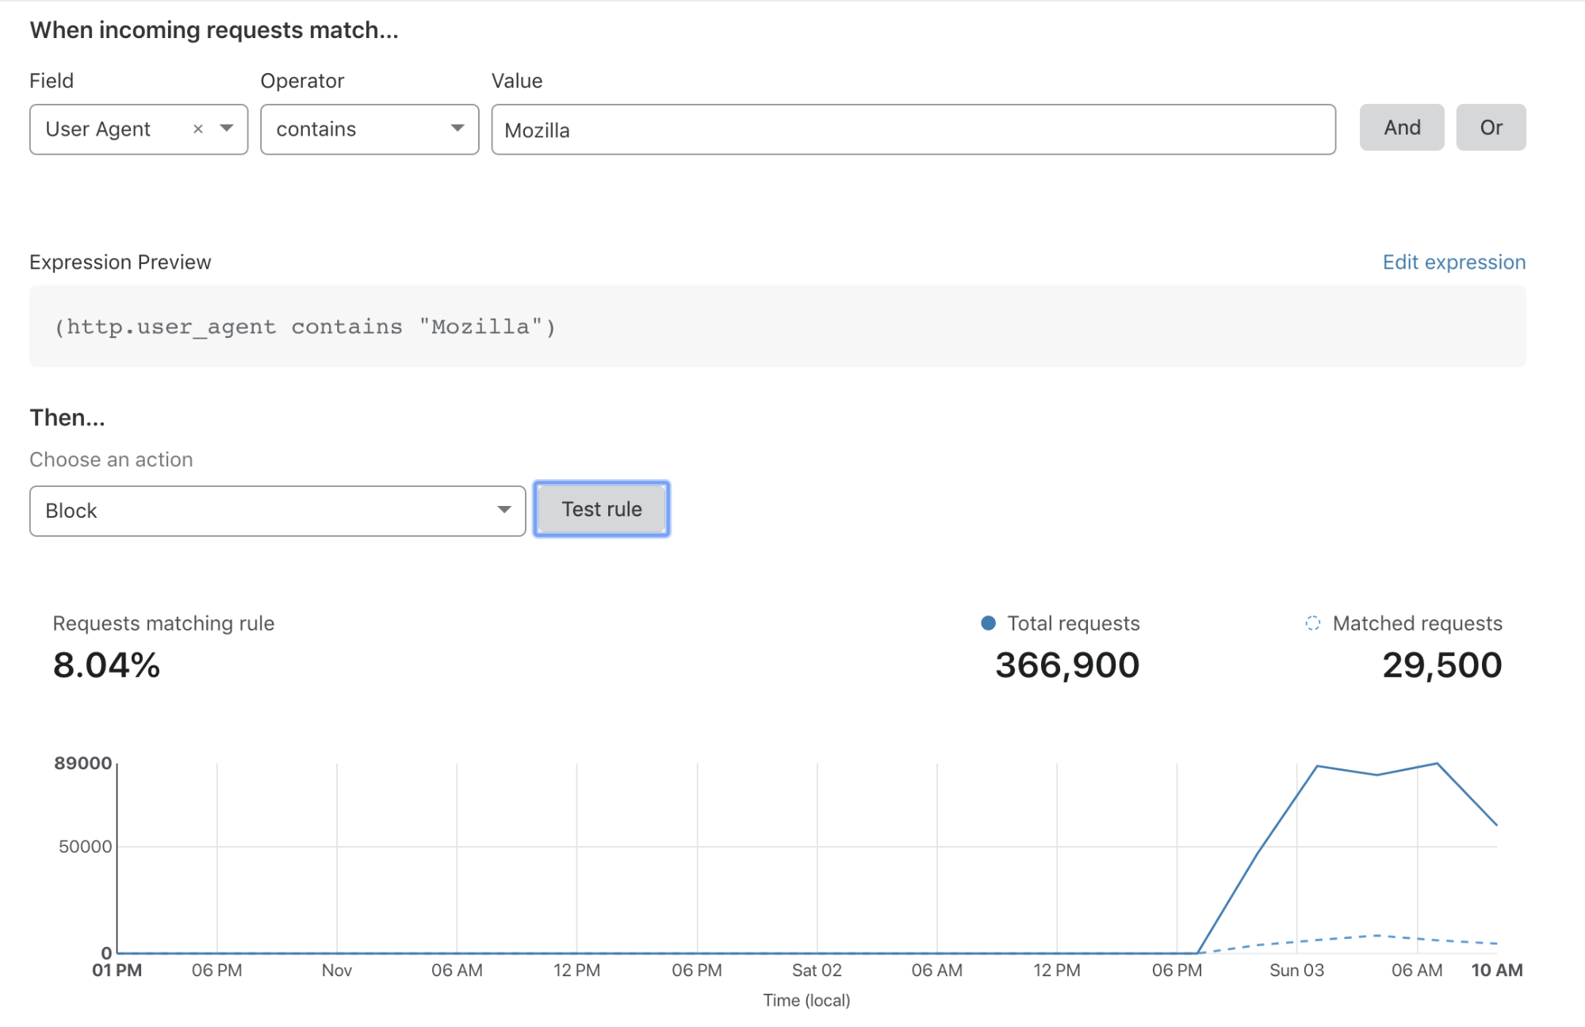Screen dimensions: 1585x1027
Task: Remove the User Agent field selection
Action: 198,128
